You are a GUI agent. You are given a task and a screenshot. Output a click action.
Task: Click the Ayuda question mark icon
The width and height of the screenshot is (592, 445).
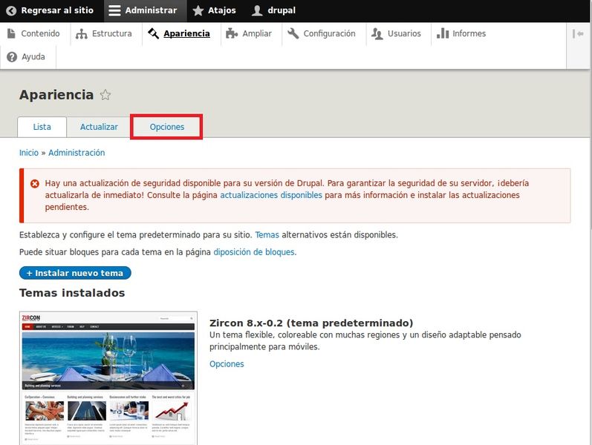click(12, 57)
